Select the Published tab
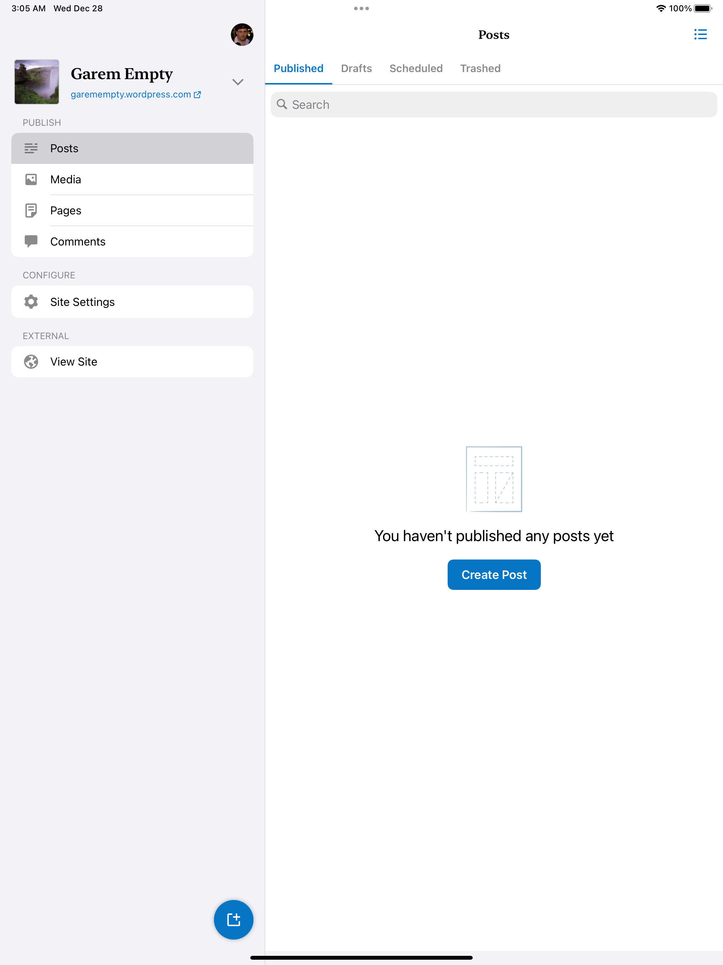 click(298, 69)
